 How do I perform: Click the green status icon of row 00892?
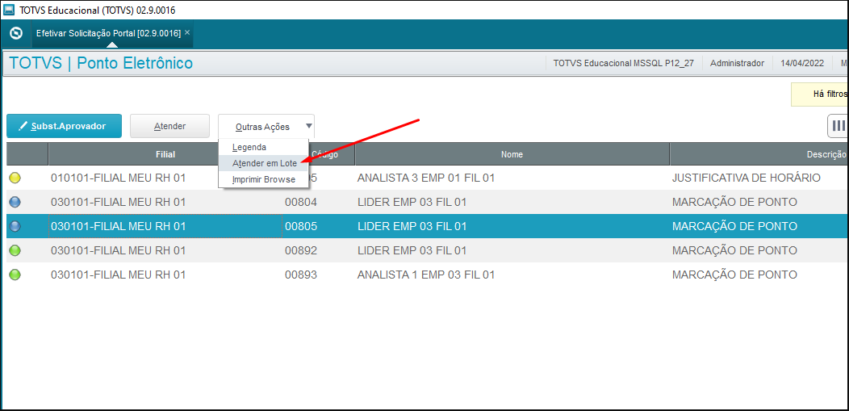[15, 250]
